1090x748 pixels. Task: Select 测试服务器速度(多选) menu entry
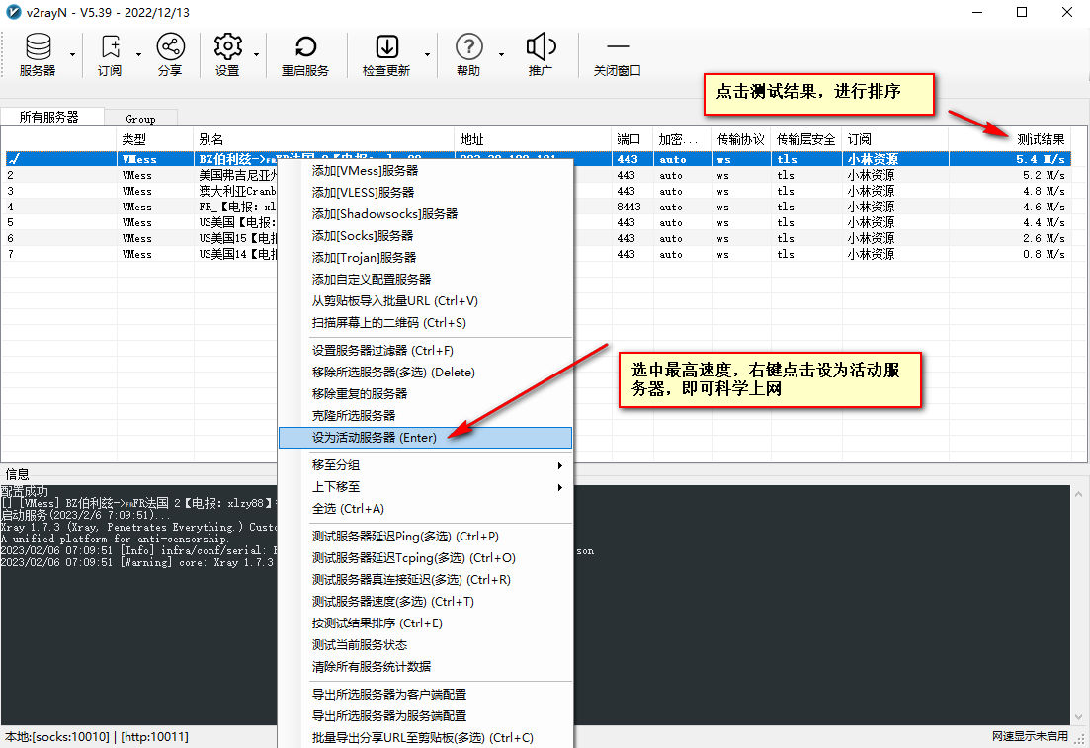click(x=393, y=602)
